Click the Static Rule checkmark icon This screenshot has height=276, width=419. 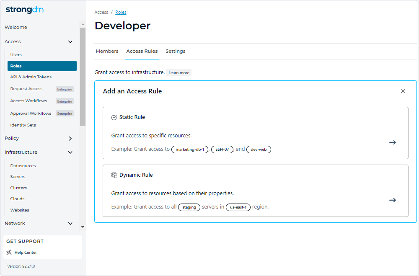[114, 117]
